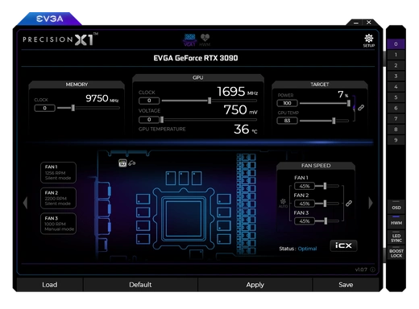419x309 pixels.
Task: Click the GPU temp target value field
Action: click(287, 121)
